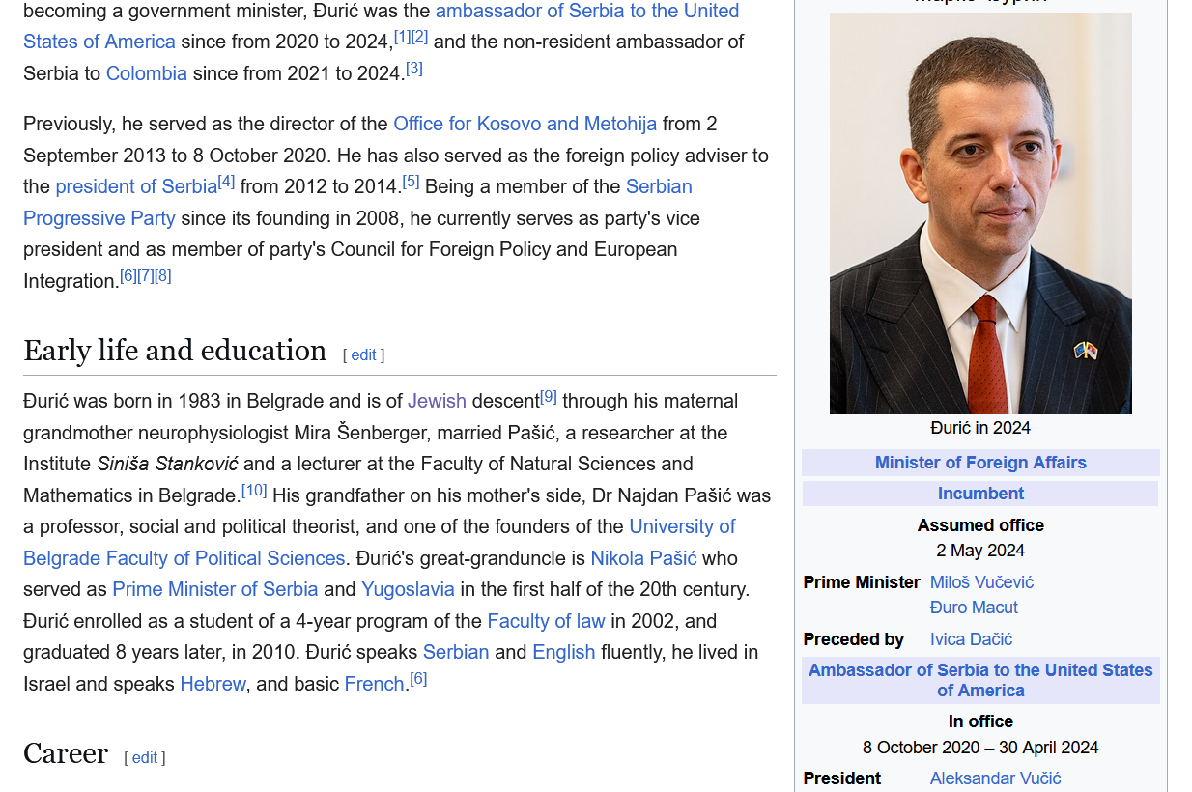Image resolution: width=1192 pixels, height=792 pixels.
Task: Open 'Prime Minister of Serbia' link
Action: click(x=214, y=590)
